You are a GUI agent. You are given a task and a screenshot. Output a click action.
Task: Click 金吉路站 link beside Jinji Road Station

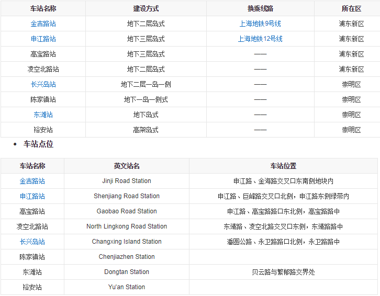(x=32, y=181)
